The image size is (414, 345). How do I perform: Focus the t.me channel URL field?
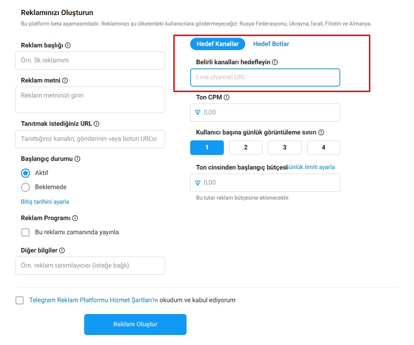pos(265,77)
